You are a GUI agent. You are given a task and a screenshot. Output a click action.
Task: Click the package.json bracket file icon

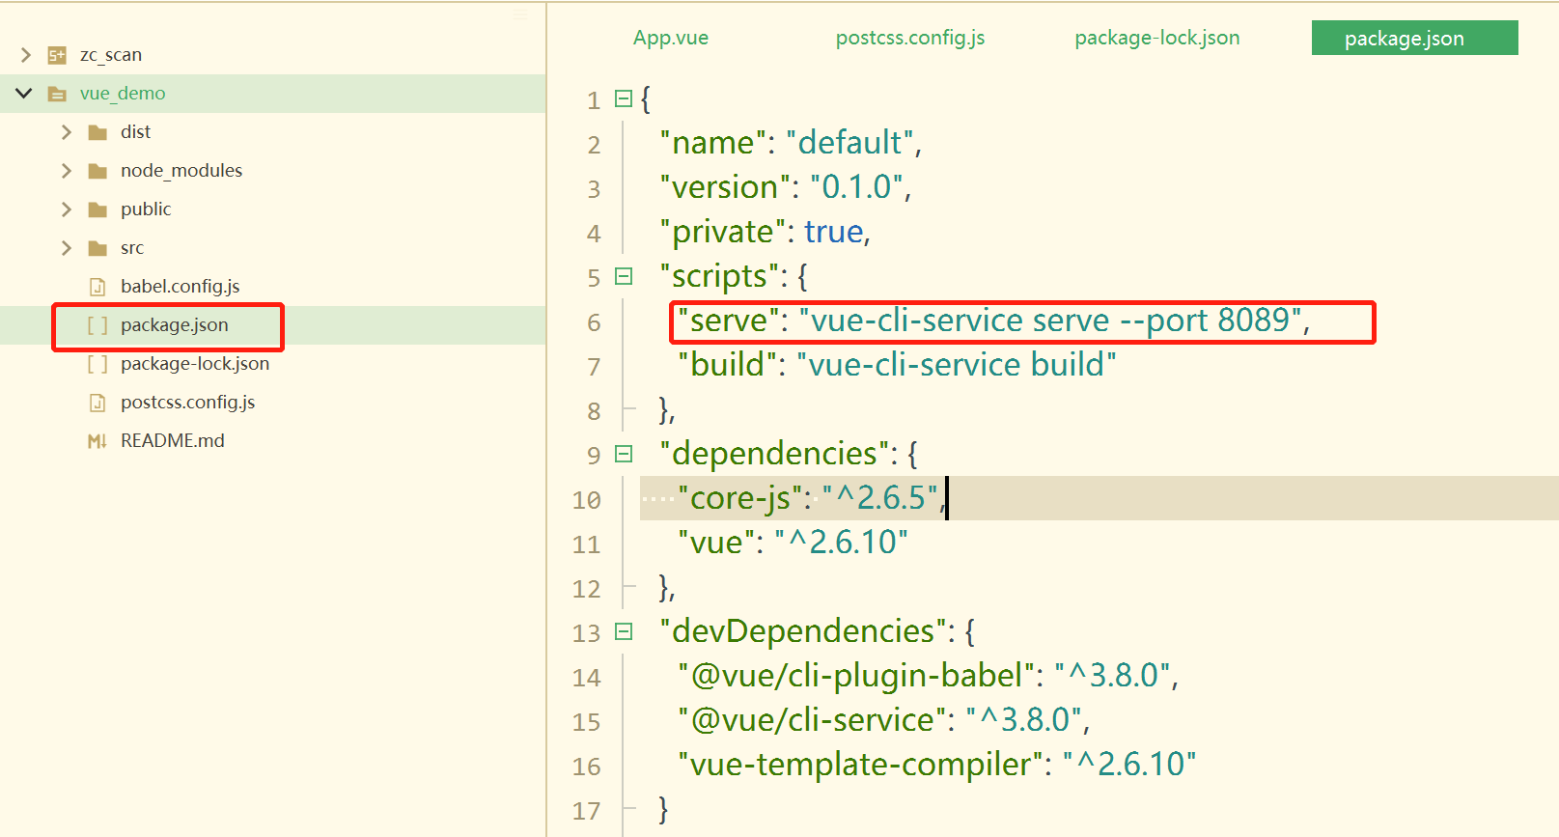point(97,325)
